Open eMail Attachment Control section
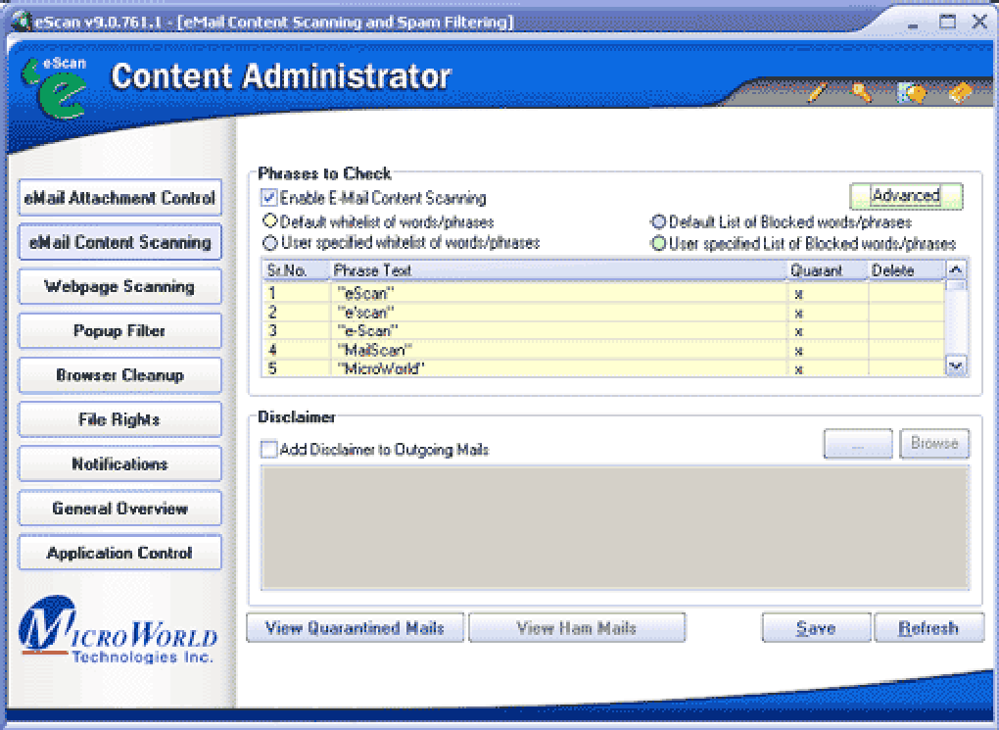 click(119, 198)
